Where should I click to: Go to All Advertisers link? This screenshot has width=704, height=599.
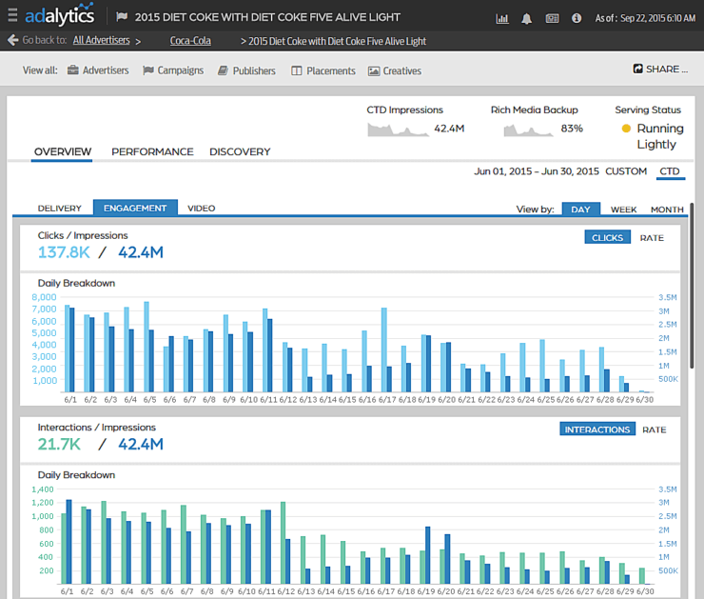pos(101,40)
